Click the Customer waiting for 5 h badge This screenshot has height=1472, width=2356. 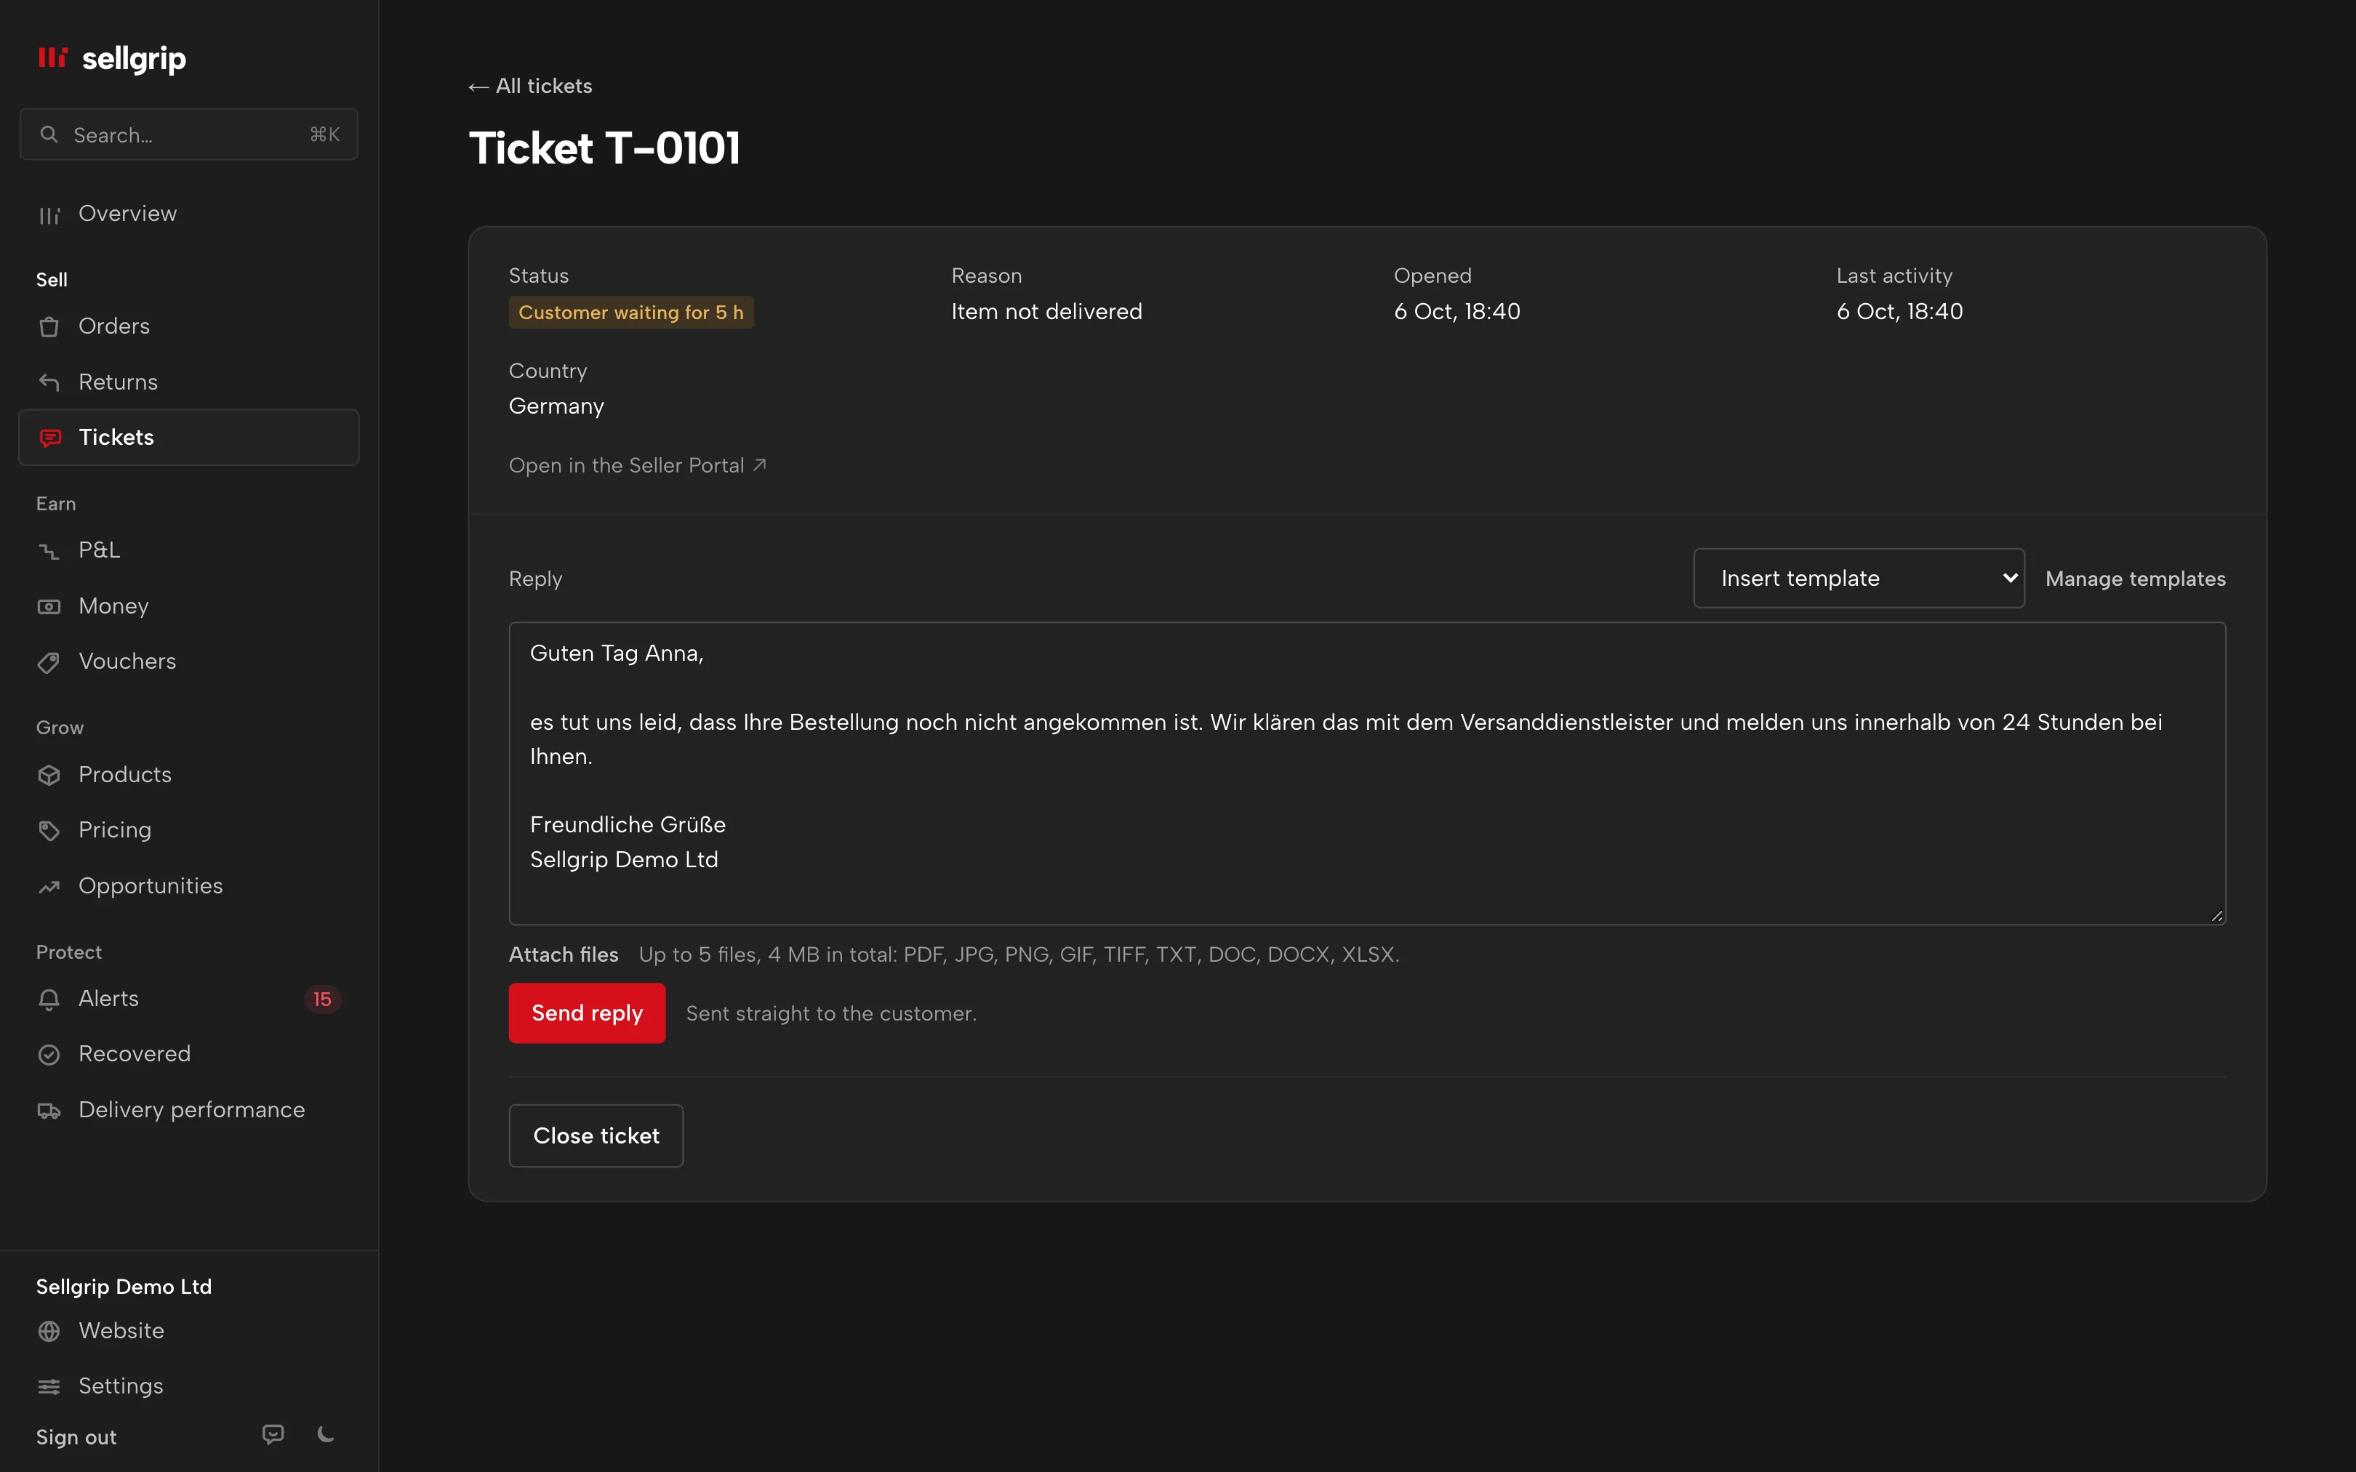631,313
